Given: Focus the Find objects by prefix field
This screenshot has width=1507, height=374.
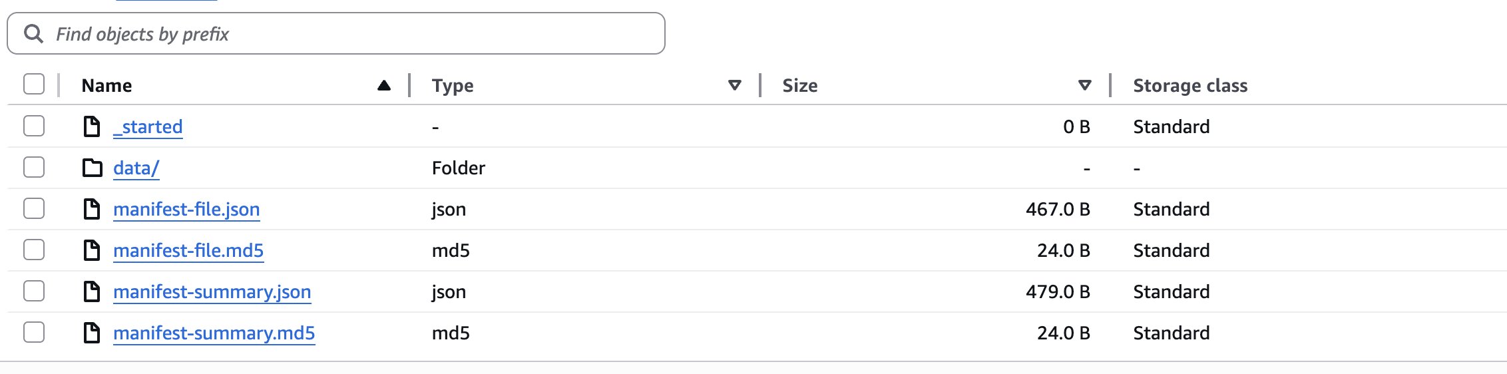Looking at the screenshot, I should click(x=346, y=34).
